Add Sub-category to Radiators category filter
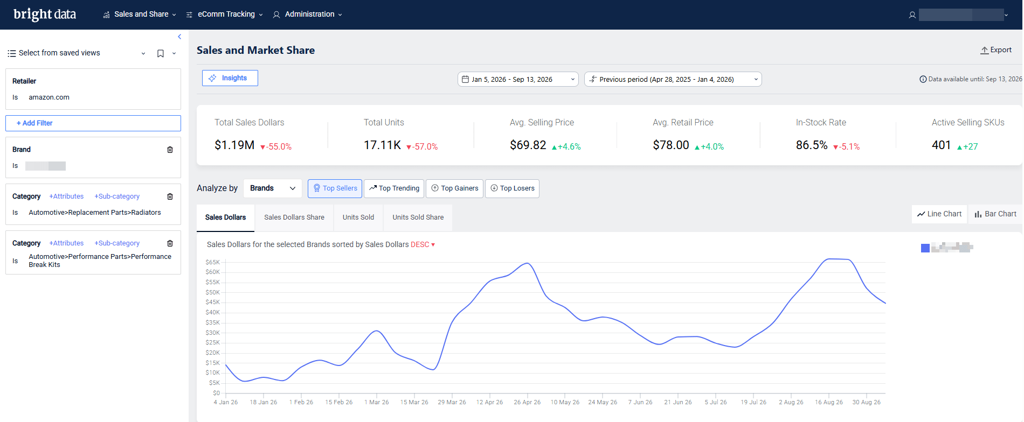Viewport: 1024px width, 422px height. [117, 196]
